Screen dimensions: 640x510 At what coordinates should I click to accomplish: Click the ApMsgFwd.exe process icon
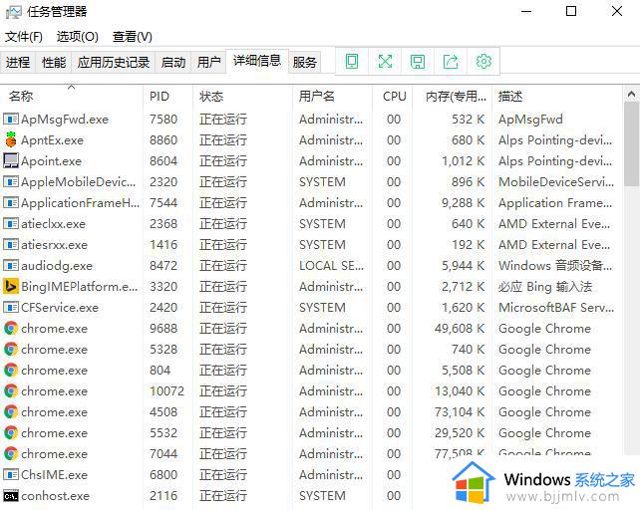[11, 120]
